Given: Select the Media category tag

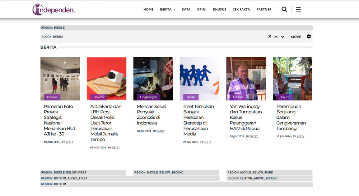Looking at the screenshot, I should tap(191, 97).
